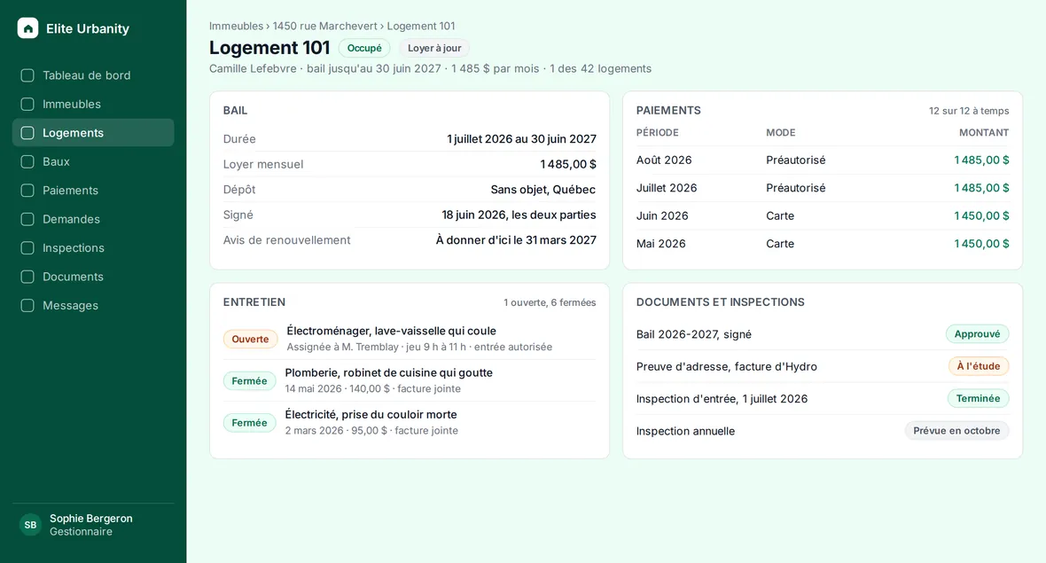Screen dimensions: 1046x563
Task: Open the Documents sidebar label
Action: click(73, 276)
